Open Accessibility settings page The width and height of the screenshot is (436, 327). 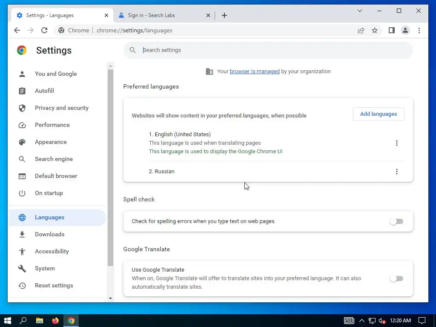pos(57,251)
